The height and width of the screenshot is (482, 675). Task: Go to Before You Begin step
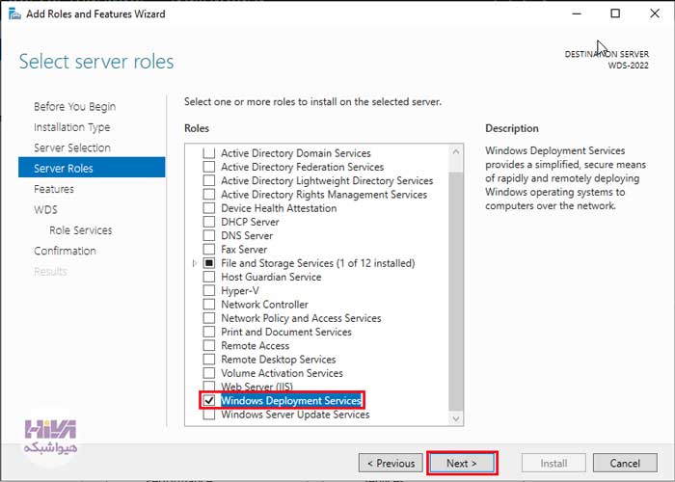[x=75, y=106]
